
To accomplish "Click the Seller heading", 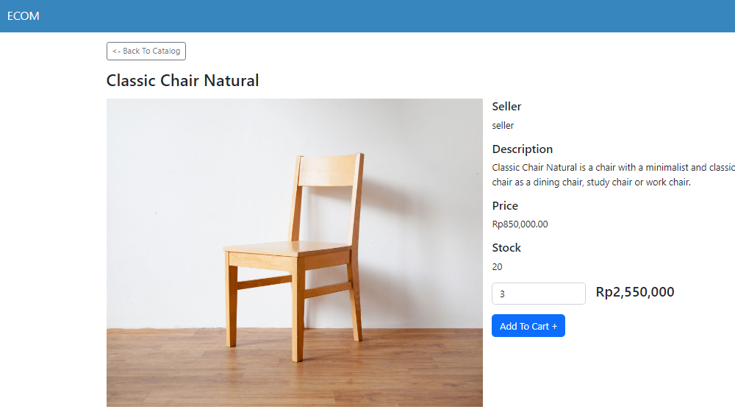I will click(506, 107).
